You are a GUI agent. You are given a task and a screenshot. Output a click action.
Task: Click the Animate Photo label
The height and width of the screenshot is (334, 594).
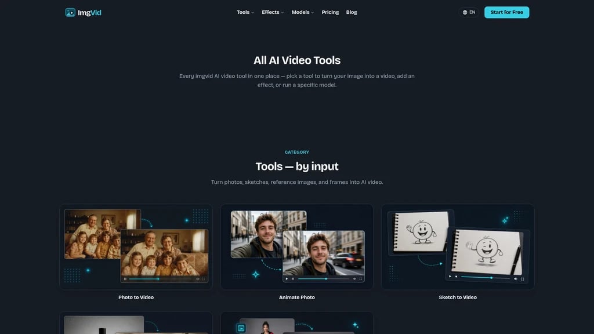pyautogui.click(x=296, y=297)
